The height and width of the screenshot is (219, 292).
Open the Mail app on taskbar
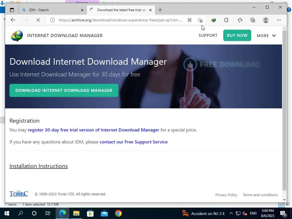point(104,213)
